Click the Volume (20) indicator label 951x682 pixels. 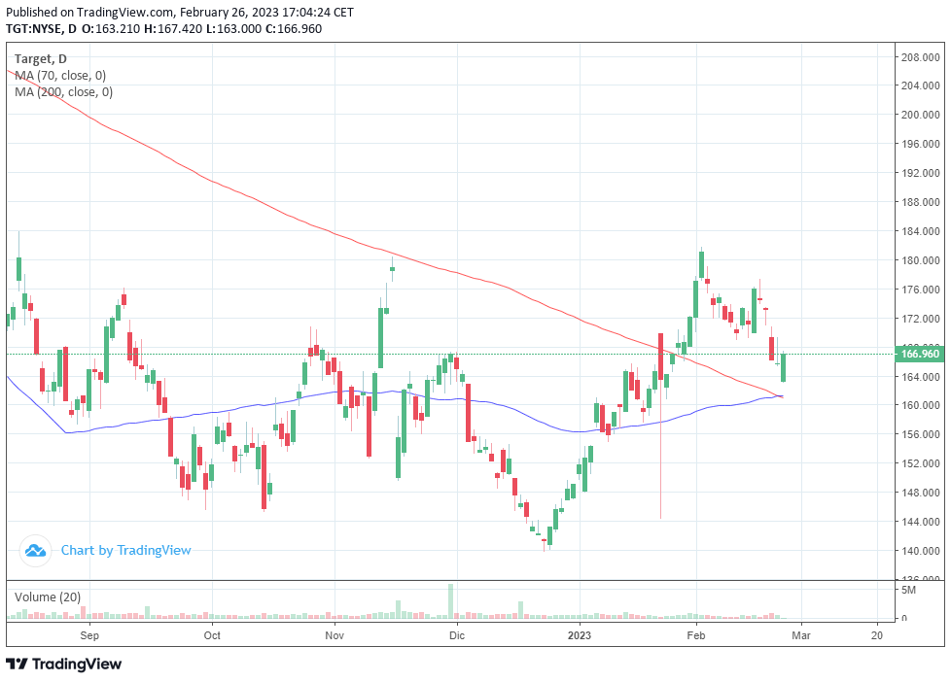48,597
